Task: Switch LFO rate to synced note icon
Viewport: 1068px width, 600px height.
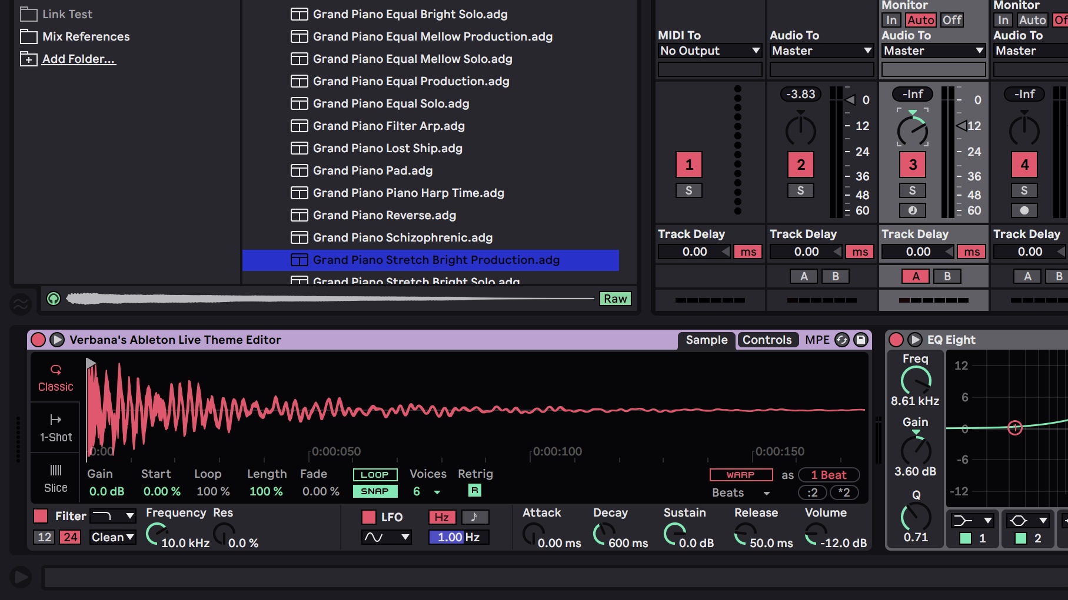Action: tap(474, 517)
